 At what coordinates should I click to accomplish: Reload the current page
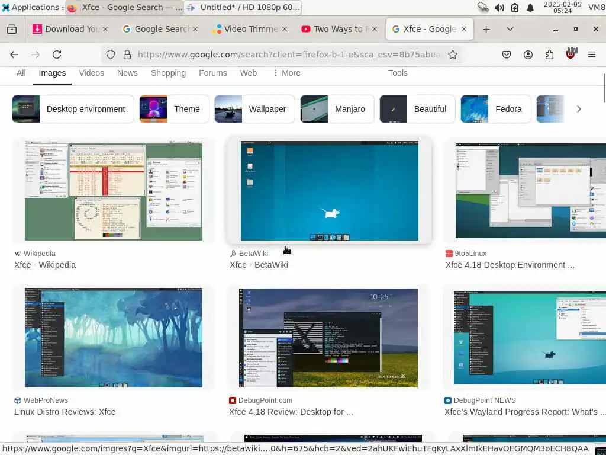57,55
